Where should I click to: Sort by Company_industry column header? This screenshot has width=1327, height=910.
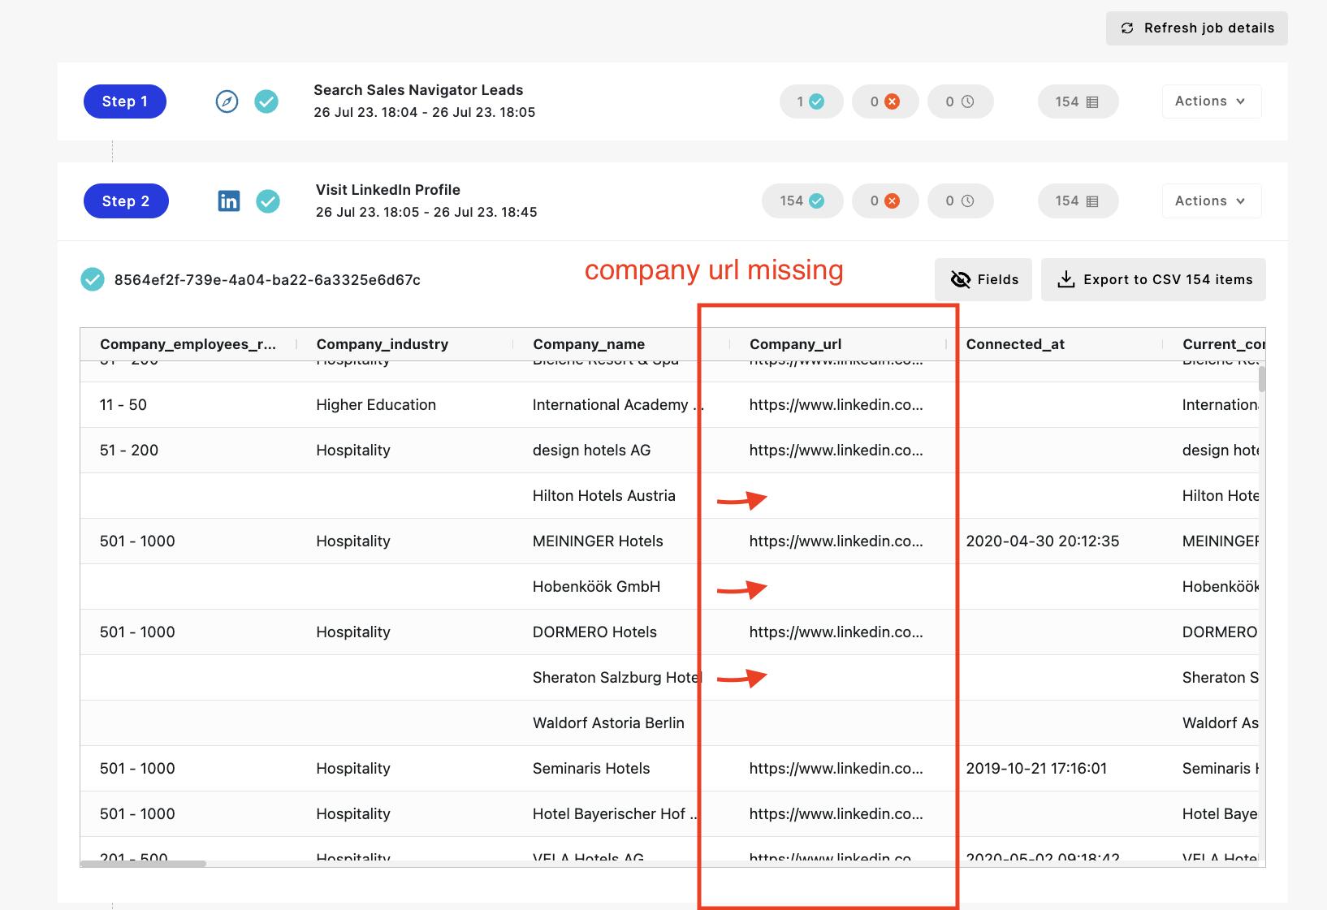click(383, 344)
